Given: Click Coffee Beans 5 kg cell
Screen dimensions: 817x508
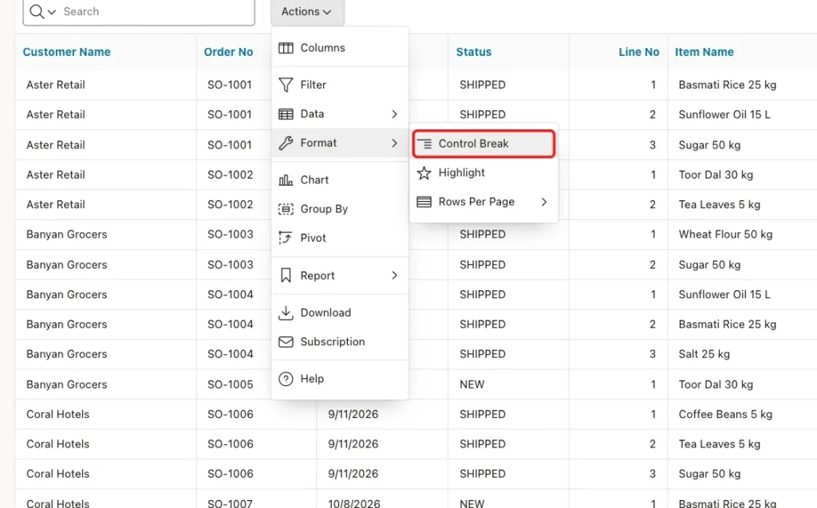Looking at the screenshot, I should (725, 414).
